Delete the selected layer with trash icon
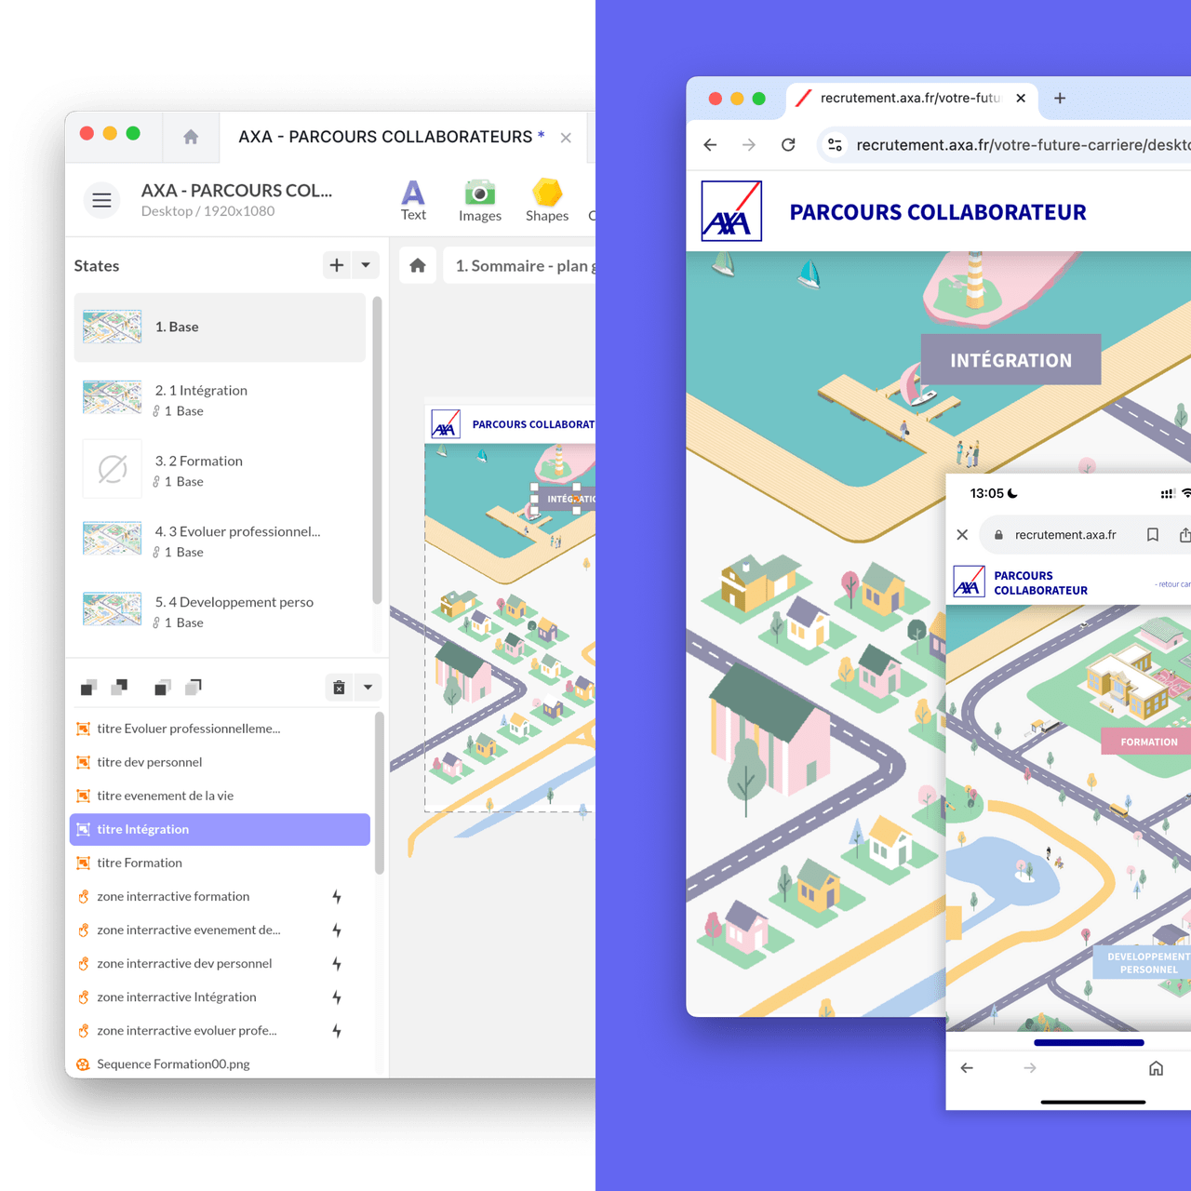The height and width of the screenshot is (1191, 1191). pyautogui.click(x=339, y=688)
